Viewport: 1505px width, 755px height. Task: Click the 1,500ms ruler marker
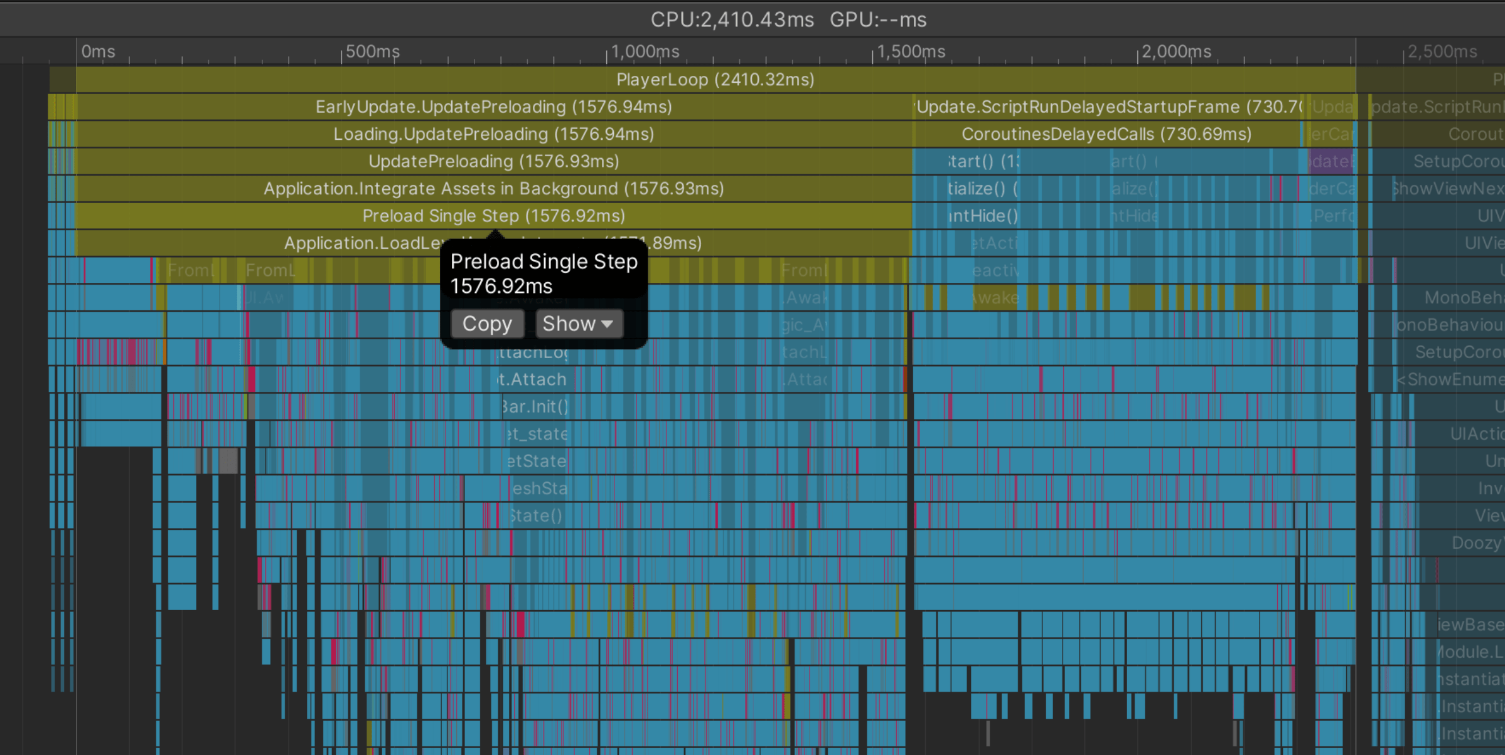(910, 51)
